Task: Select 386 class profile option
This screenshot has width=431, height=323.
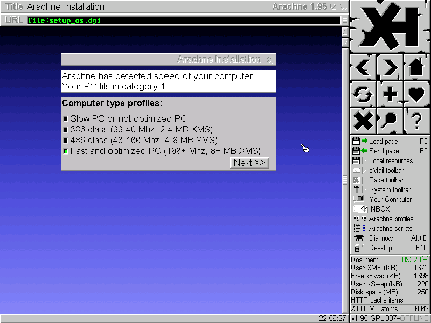Action: [65, 129]
